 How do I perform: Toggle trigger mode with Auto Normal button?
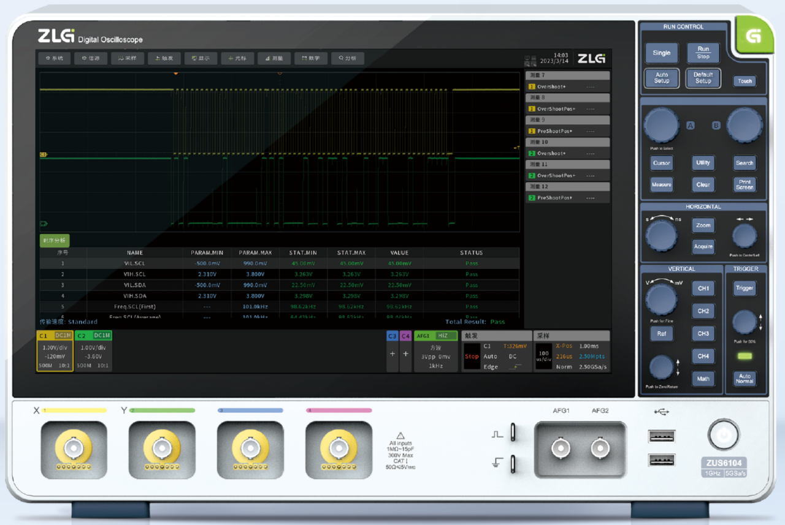tap(745, 379)
